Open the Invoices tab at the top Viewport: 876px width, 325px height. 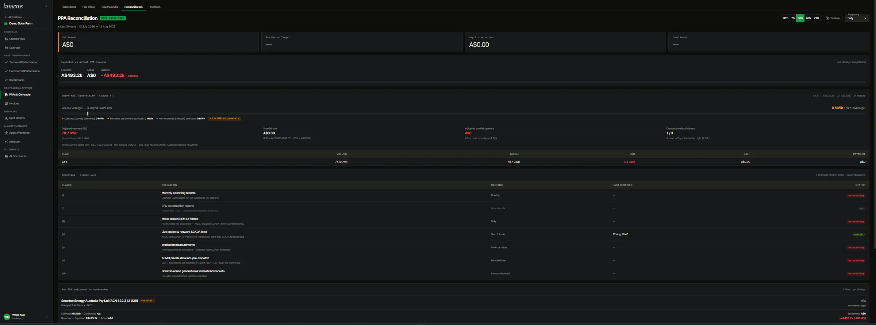click(155, 7)
